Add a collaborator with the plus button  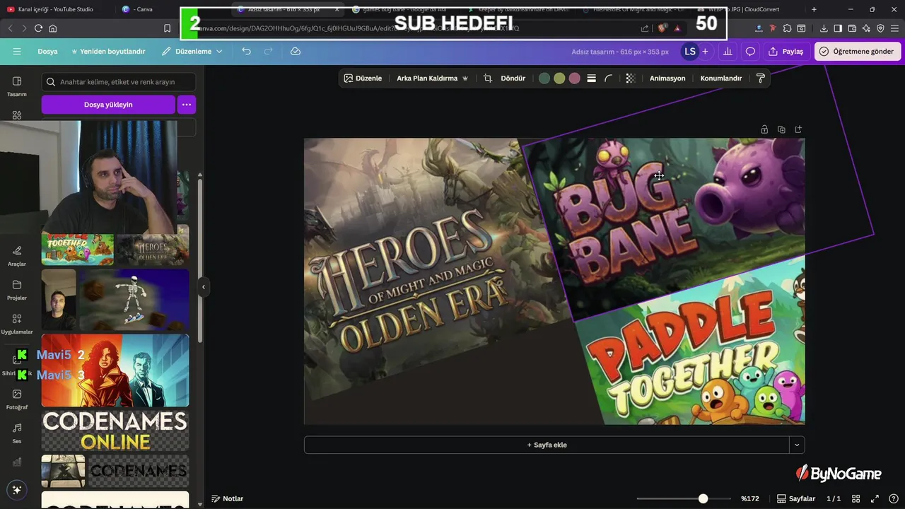coord(705,52)
